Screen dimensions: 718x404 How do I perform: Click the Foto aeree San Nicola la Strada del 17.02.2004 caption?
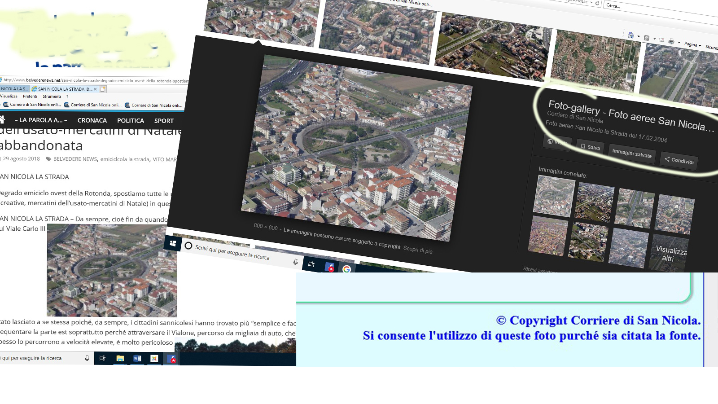tap(606, 132)
